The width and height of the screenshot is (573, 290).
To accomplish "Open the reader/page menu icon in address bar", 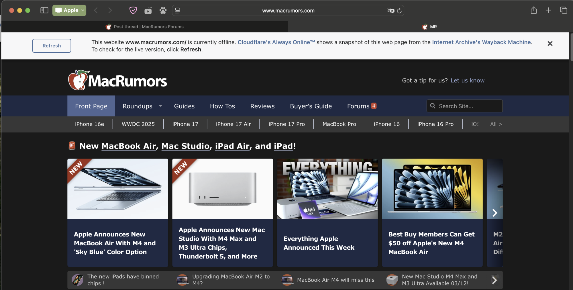I will 178,11.
